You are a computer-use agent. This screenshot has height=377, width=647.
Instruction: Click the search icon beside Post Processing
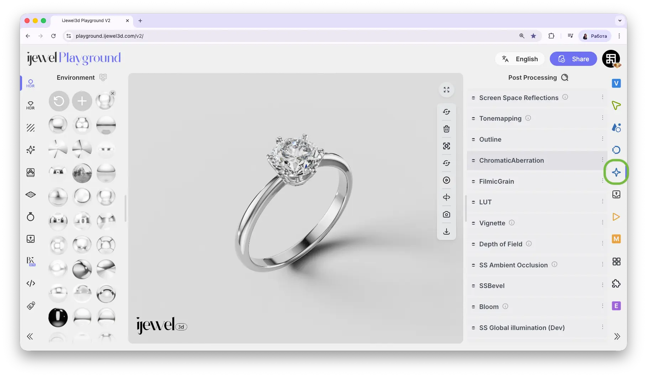[565, 77]
